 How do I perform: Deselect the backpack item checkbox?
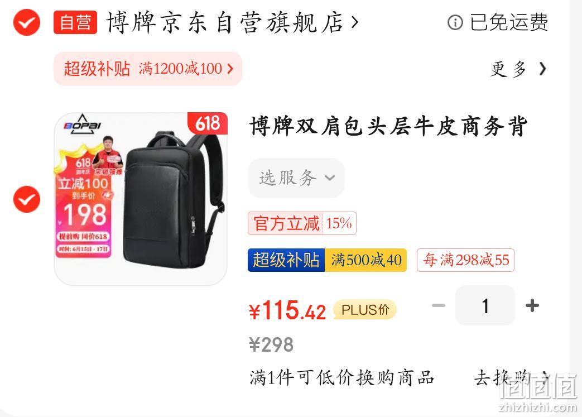click(x=27, y=199)
